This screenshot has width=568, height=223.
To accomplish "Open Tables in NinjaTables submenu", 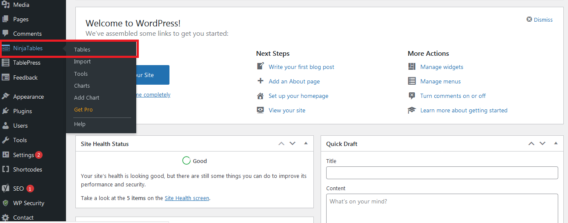I will tap(82, 49).
